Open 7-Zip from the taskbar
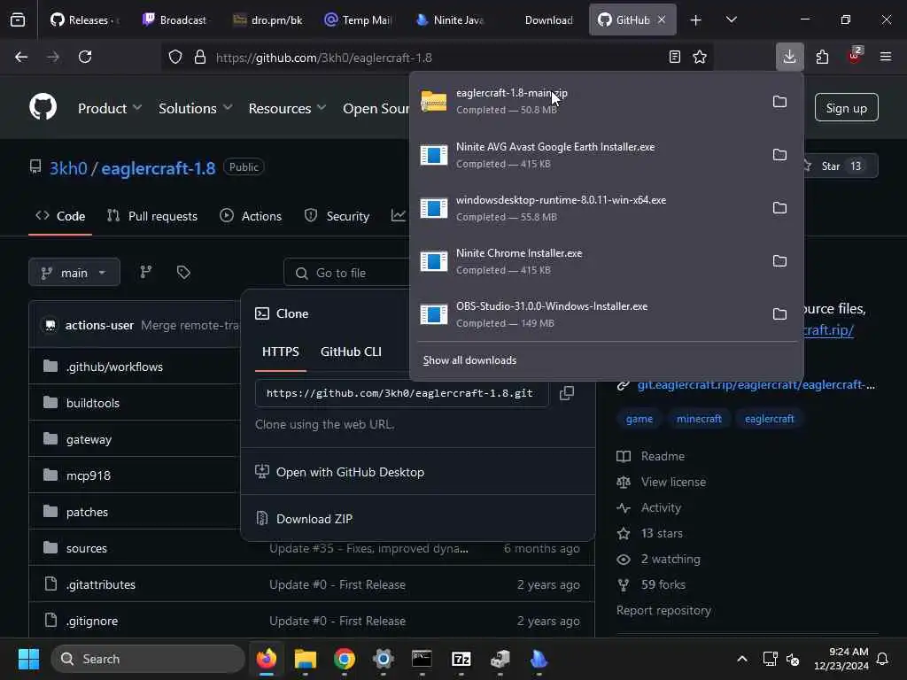The image size is (907, 680). point(461,659)
